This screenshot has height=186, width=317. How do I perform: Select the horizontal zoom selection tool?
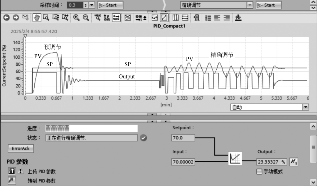point(65,18)
